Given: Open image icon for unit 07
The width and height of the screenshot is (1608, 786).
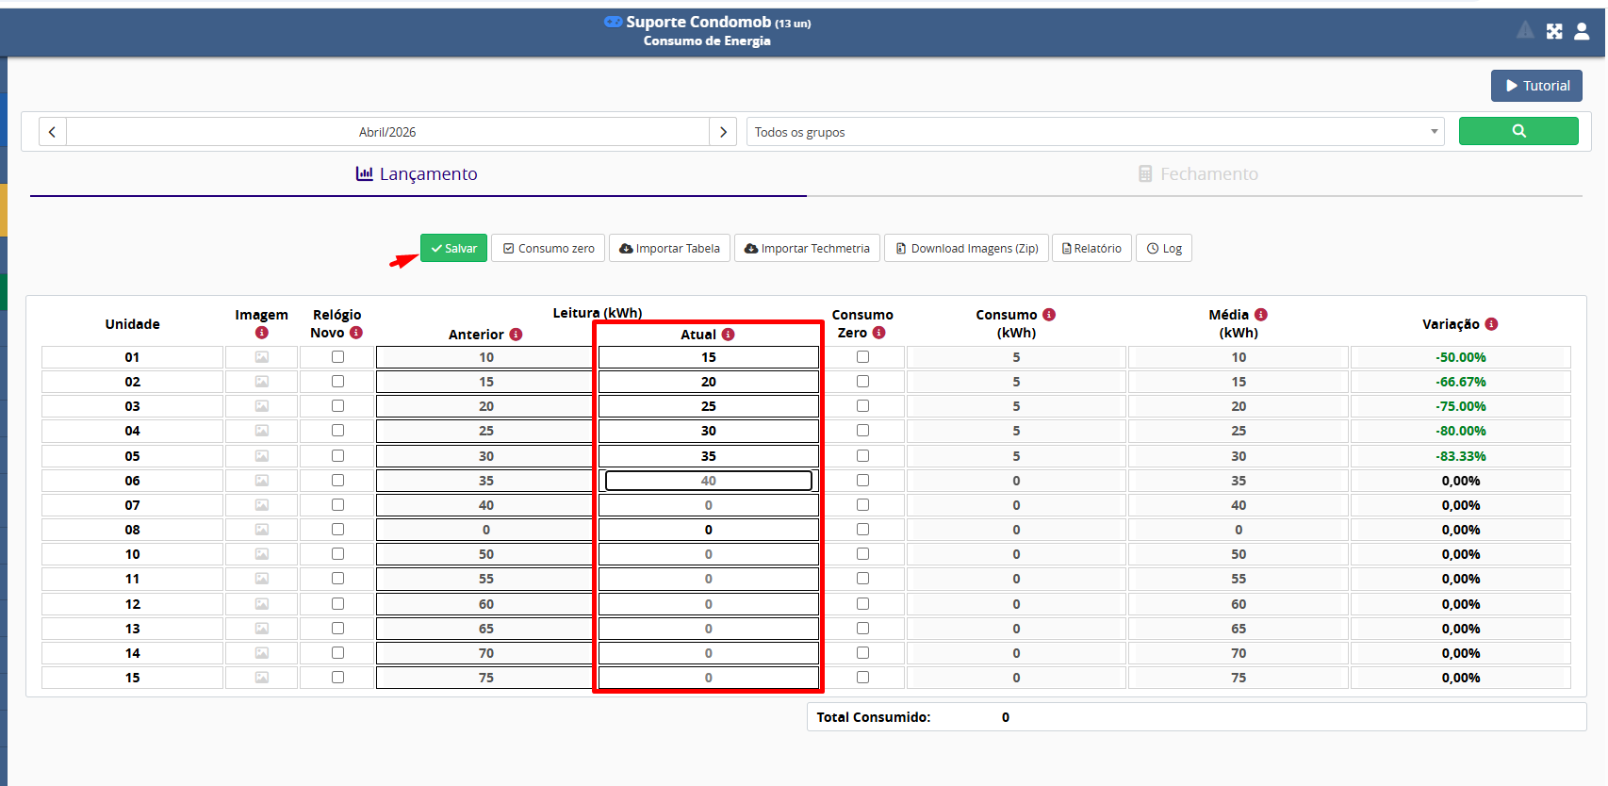Looking at the screenshot, I should [262, 505].
